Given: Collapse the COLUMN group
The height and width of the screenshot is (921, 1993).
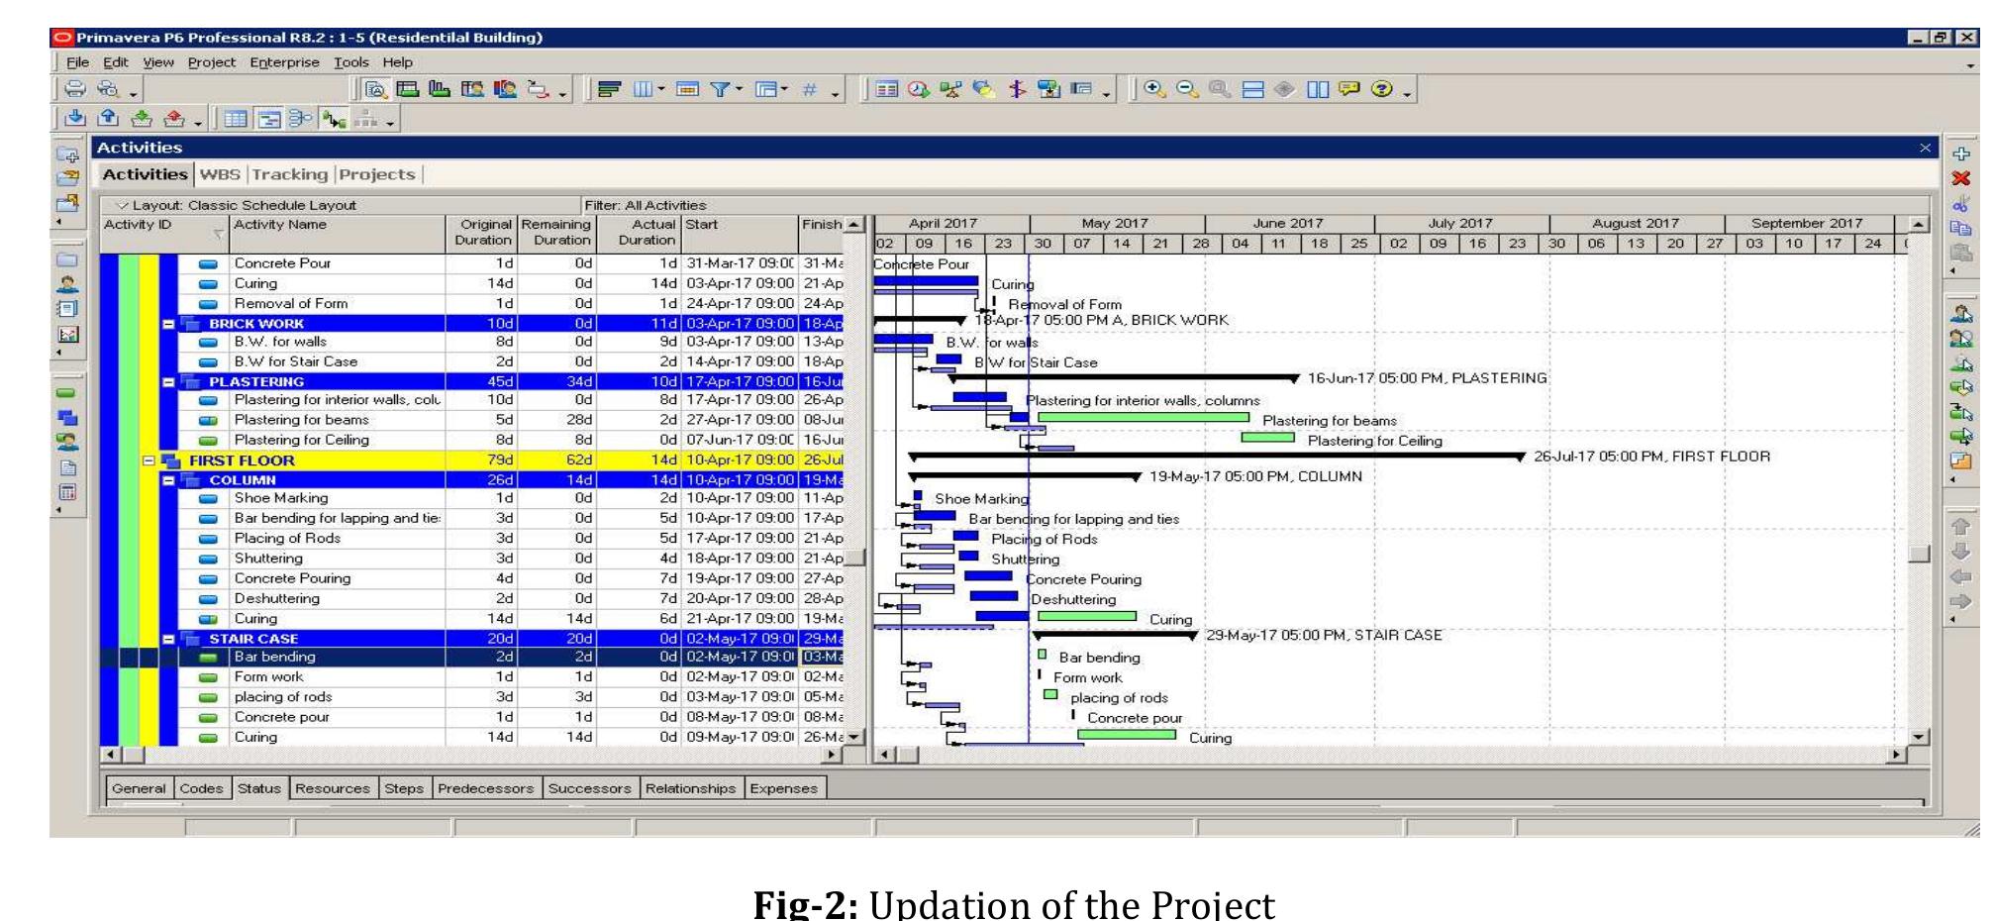Looking at the screenshot, I should click(168, 480).
